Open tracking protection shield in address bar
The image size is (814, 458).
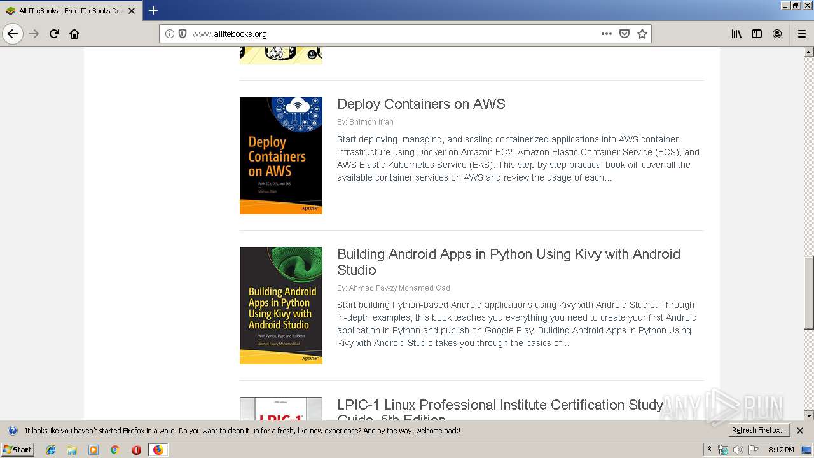(183, 34)
